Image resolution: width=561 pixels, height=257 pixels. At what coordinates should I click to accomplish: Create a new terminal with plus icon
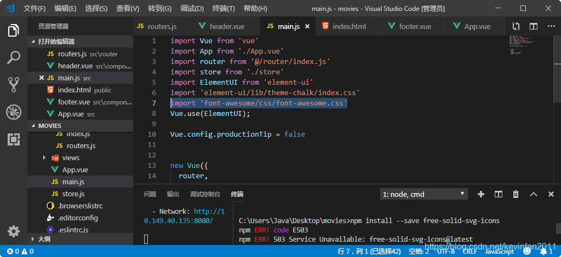(x=481, y=194)
